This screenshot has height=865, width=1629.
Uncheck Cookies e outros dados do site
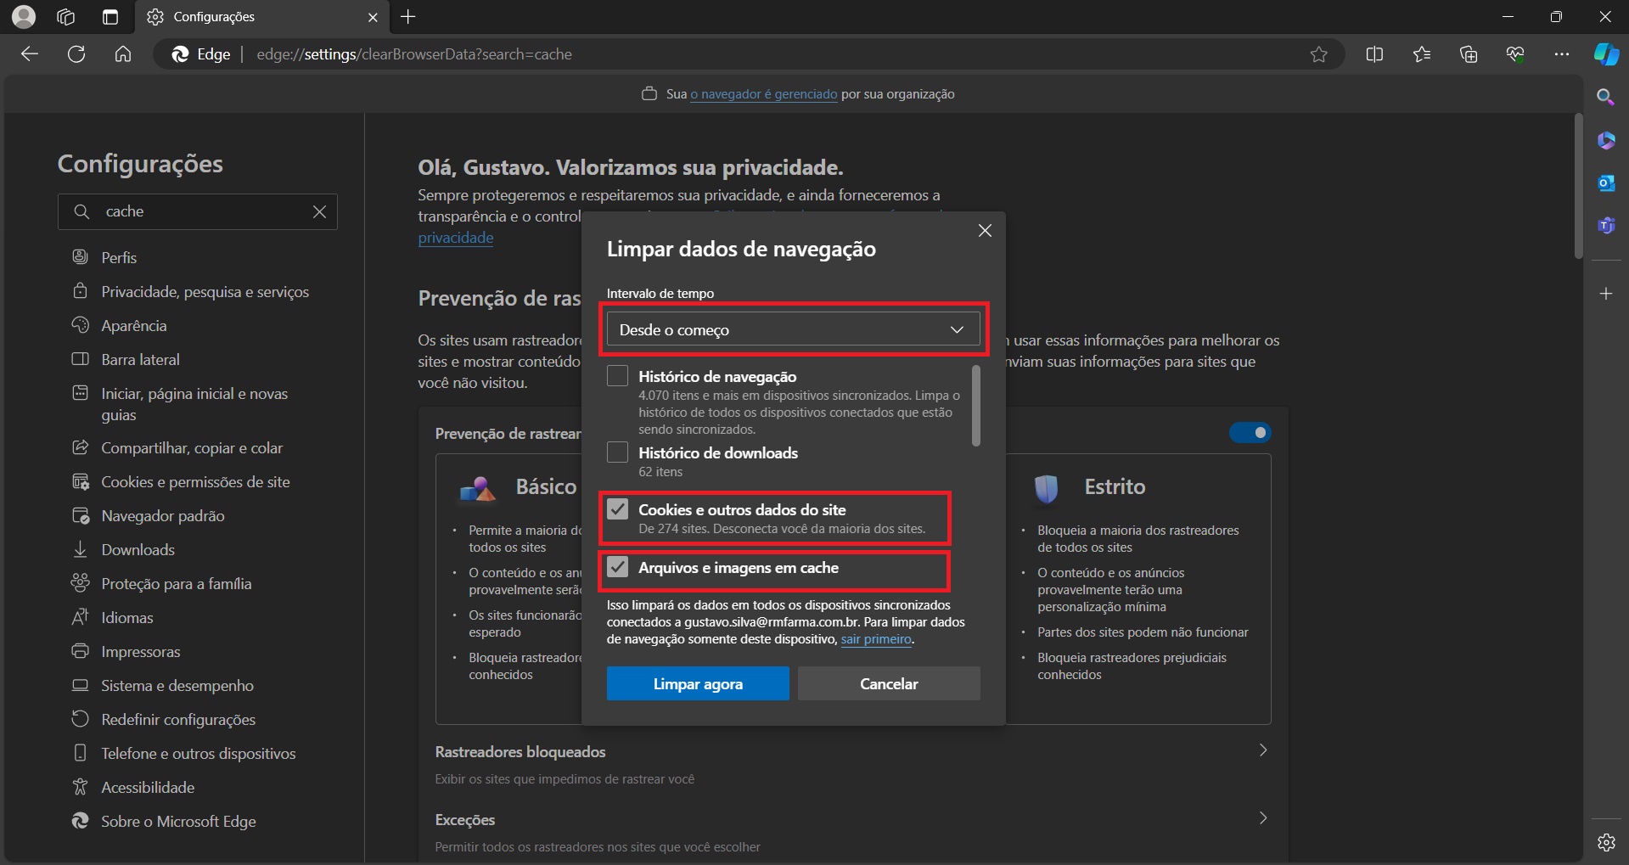tap(618, 509)
